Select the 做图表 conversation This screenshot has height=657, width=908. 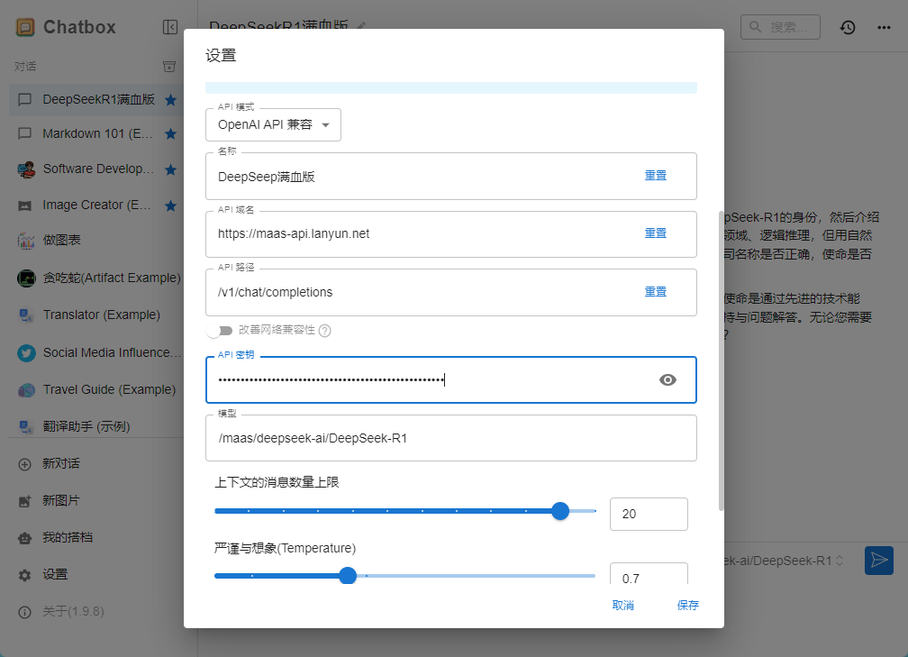coord(96,241)
